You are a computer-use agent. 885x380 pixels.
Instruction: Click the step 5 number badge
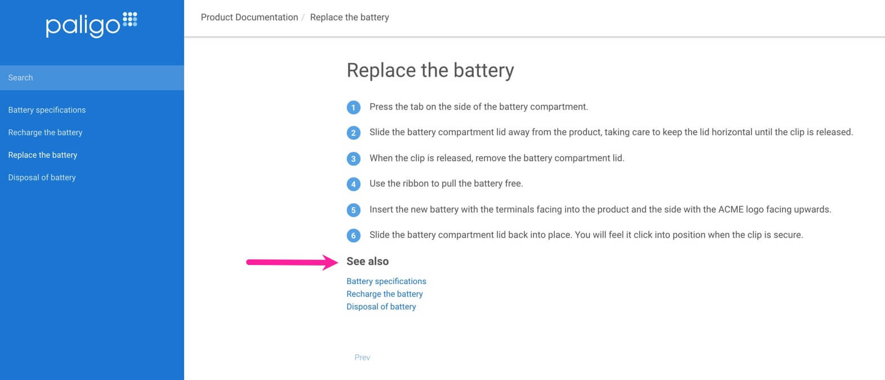[x=353, y=210]
